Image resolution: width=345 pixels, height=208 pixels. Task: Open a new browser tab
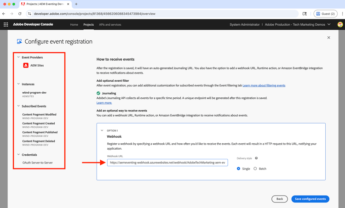coord(76,4)
